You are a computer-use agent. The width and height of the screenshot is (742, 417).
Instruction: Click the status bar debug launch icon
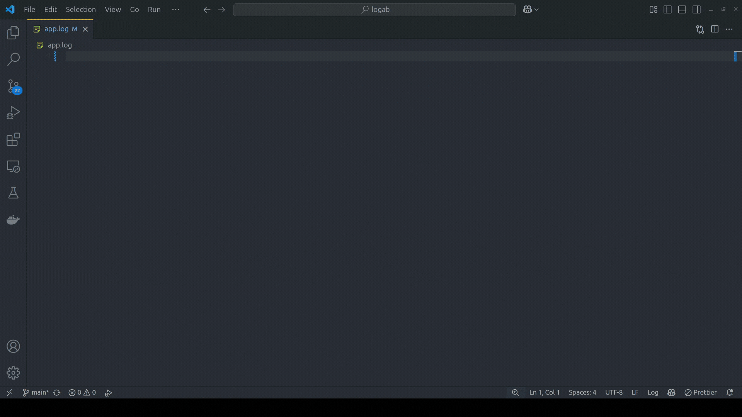pos(108,393)
